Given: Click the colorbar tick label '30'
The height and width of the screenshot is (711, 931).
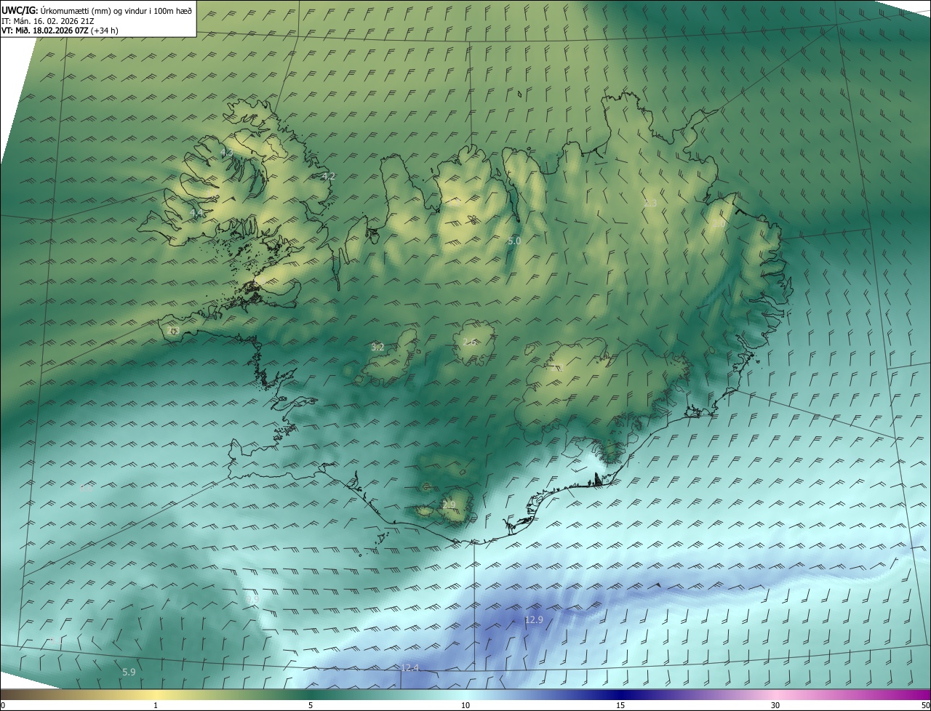Looking at the screenshot, I should point(775,705).
